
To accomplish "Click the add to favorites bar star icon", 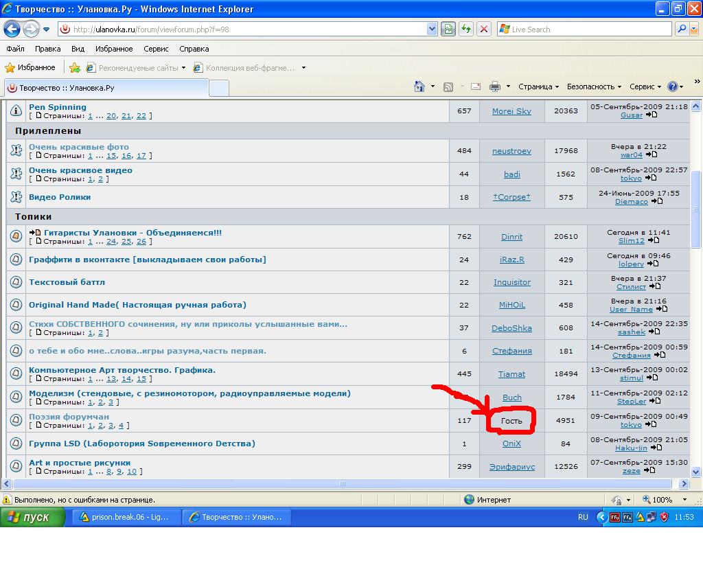I will (x=74, y=68).
